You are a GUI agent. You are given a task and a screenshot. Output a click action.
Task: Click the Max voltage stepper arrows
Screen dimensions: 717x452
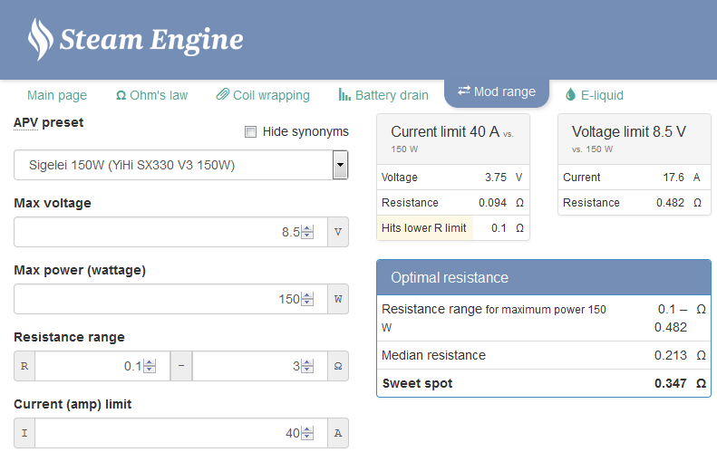(307, 232)
